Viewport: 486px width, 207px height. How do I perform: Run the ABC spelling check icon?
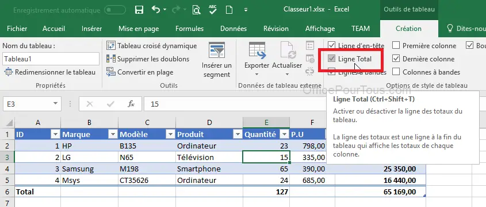point(213,10)
